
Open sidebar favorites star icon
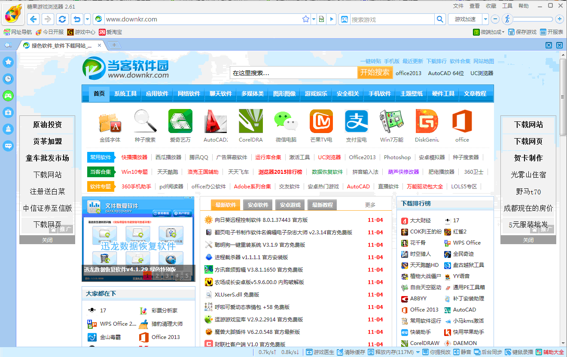pos(8,62)
